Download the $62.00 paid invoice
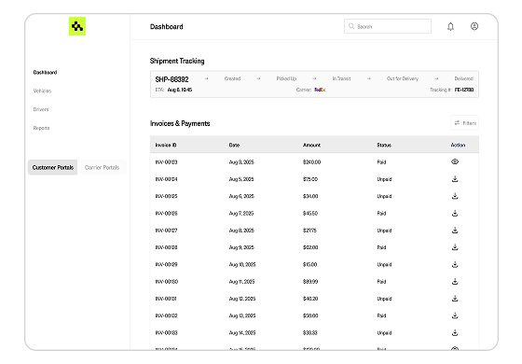 (x=455, y=247)
